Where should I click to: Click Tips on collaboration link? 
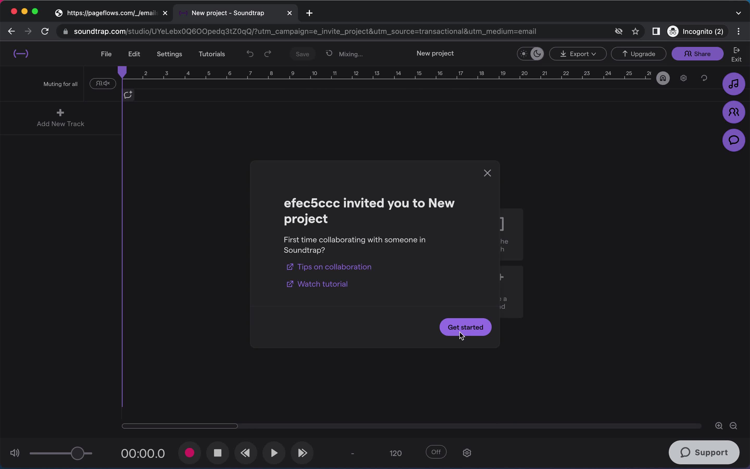(334, 267)
